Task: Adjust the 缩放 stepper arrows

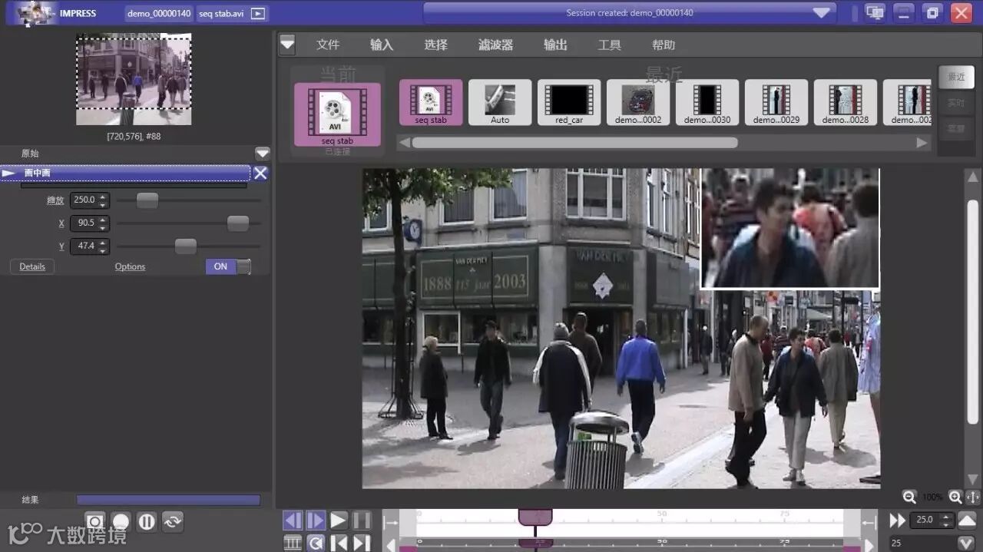Action: tap(104, 200)
